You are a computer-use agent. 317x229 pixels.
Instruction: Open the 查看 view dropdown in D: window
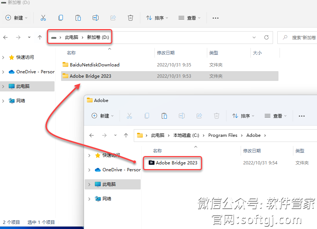pos(189,18)
